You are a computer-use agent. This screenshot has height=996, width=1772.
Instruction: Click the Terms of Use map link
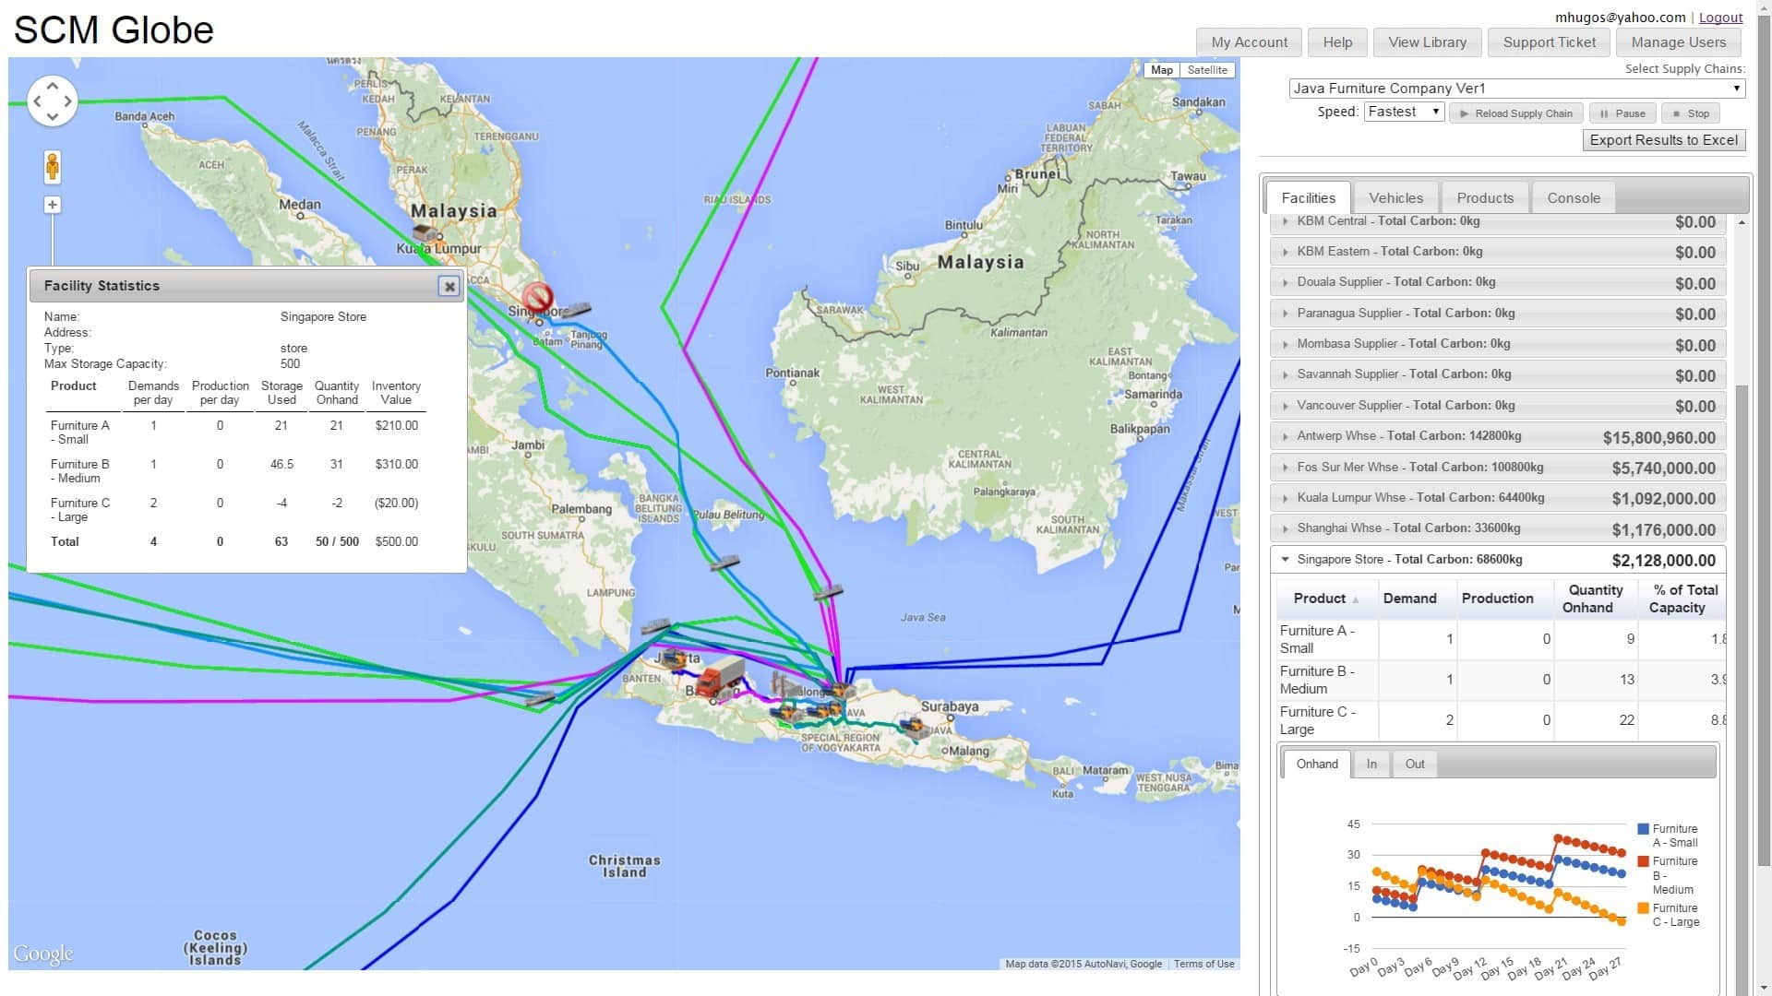[x=1203, y=964]
